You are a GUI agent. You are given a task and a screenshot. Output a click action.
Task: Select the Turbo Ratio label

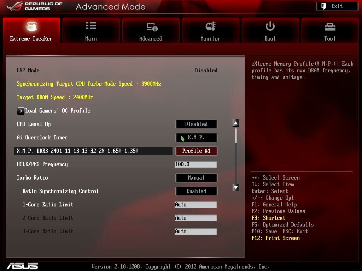32,178
